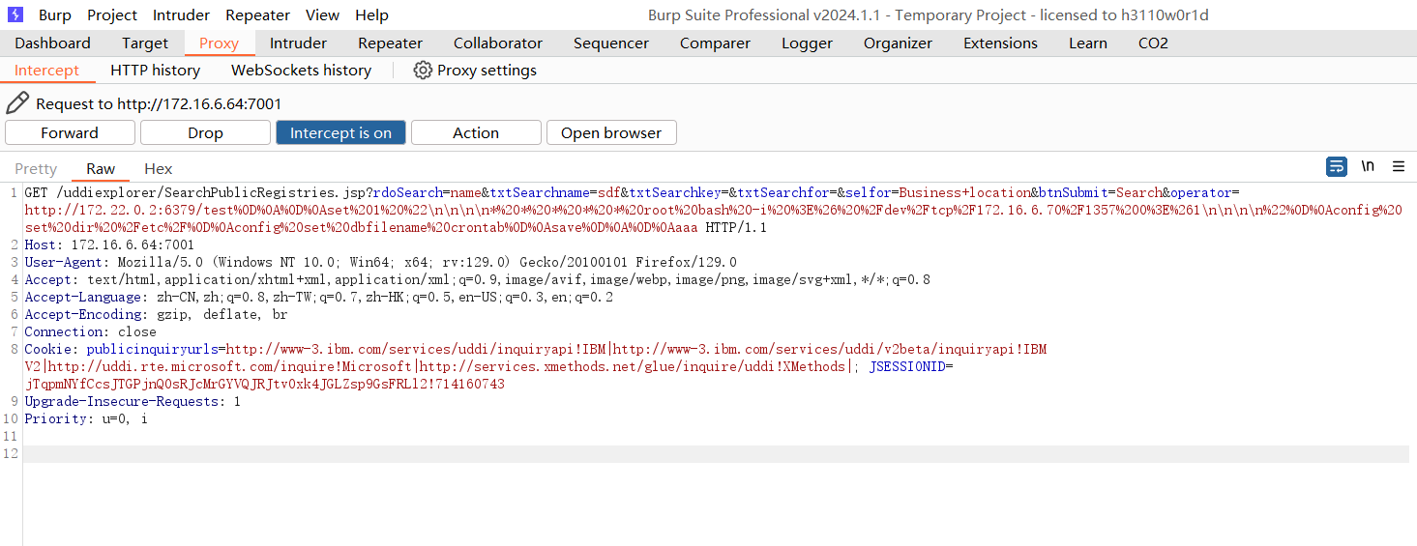Click the Priority header line
This screenshot has height=546, width=1417.
coord(86,418)
